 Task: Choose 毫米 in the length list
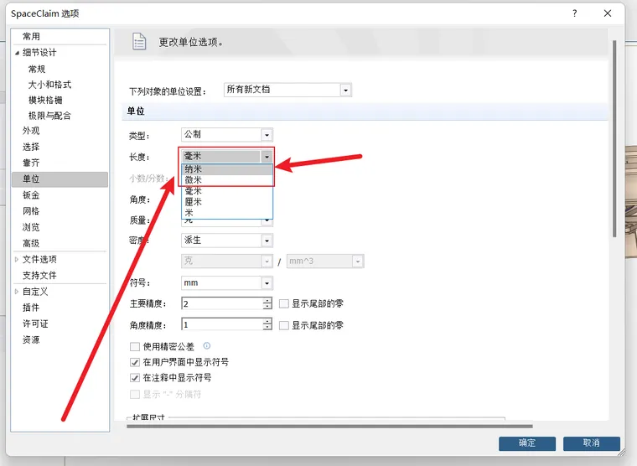227,191
